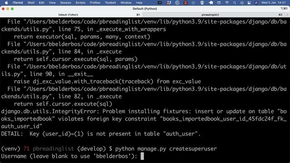290x163 pixels.
Task: Open the Help menu
Action: coord(139,3)
